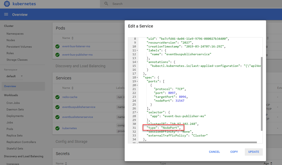Viewport: 282px width, 165px height.
Task: Click the editor's vertical scrollbar
Action: 261,93
